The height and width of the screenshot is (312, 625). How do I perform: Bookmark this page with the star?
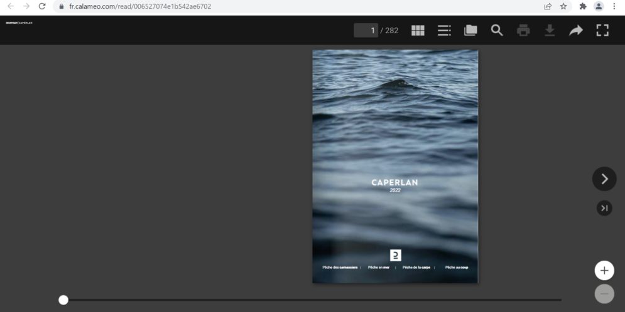coord(563,6)
